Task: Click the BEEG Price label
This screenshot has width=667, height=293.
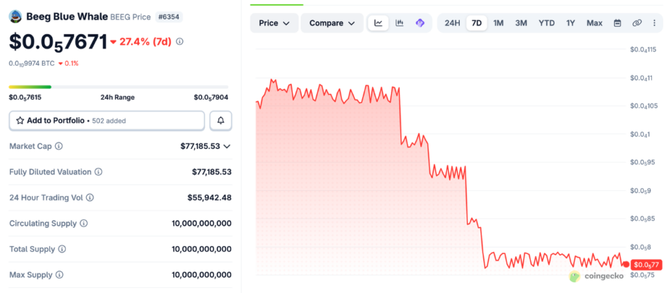Action: click(x=130, y=17)
